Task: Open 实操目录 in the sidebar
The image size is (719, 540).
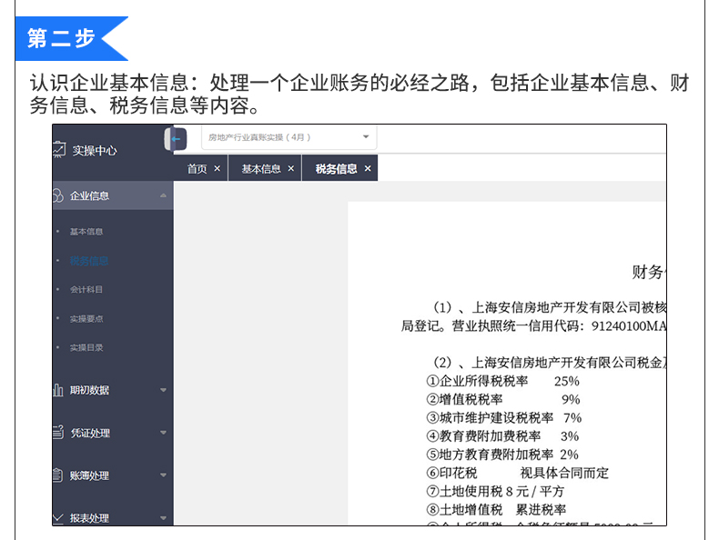Action: pos(86,347)
